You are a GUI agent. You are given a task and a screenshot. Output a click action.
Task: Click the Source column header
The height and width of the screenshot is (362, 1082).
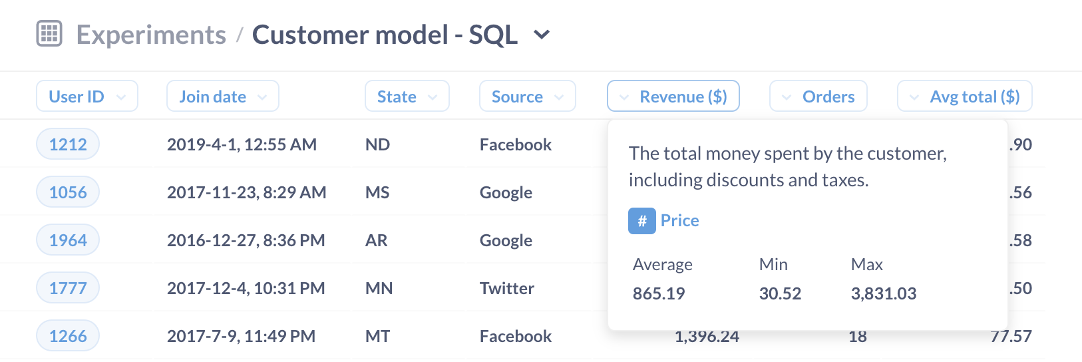click(x=527, y=96)
